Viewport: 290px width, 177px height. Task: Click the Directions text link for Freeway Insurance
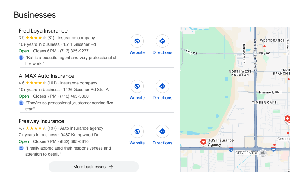click(162, 143)
